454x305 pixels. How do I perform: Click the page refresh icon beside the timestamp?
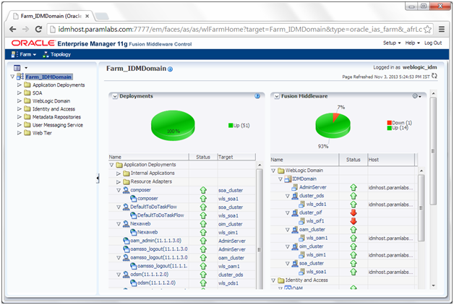point(434,76)
